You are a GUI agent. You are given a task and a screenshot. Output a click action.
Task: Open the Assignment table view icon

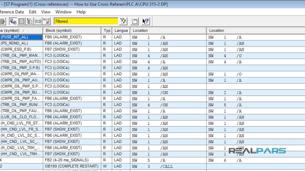21,21
